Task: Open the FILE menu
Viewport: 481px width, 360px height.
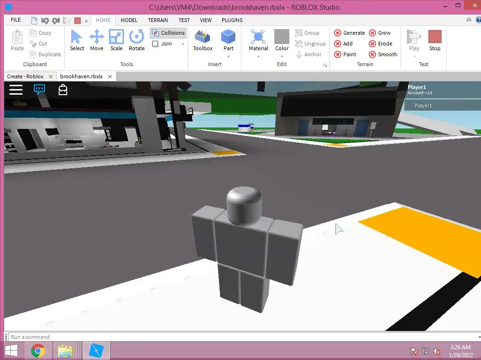Action: (x=16, y=20)
